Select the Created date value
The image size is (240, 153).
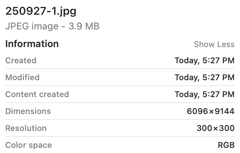(204, 61)
